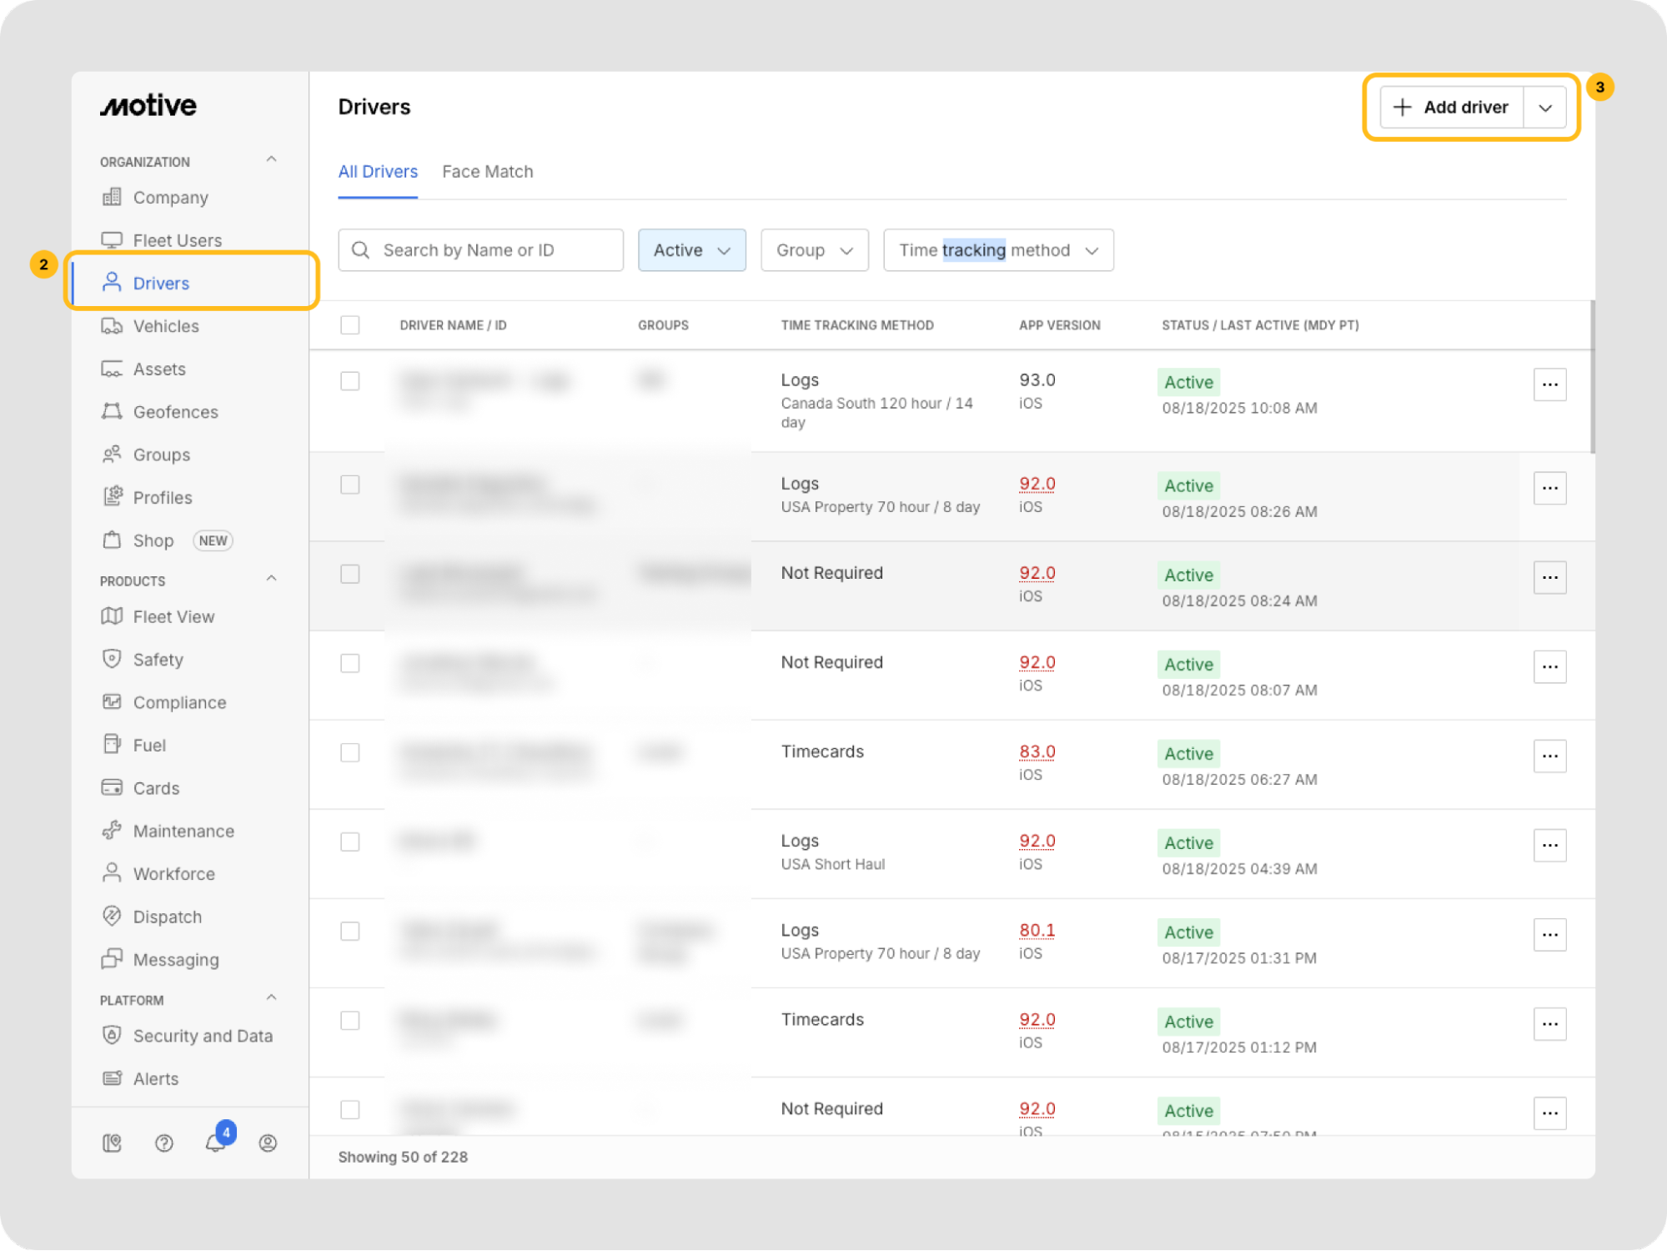1667x1251 pixels.
Task: Open Geofences from the sidebar
Action: [x=175, y=412]
